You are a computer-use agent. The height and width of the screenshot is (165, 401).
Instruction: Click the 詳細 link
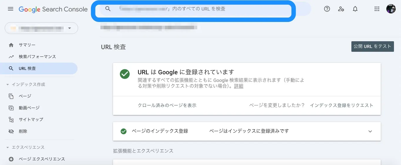tap(239, 86)
